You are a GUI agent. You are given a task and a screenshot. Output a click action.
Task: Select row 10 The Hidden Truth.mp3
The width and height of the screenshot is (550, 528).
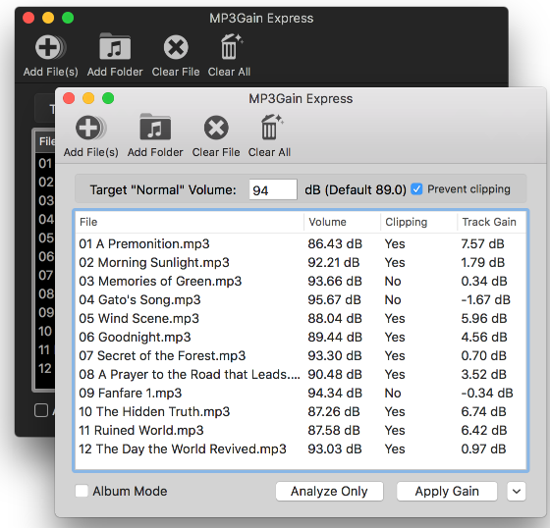[301, 411]
